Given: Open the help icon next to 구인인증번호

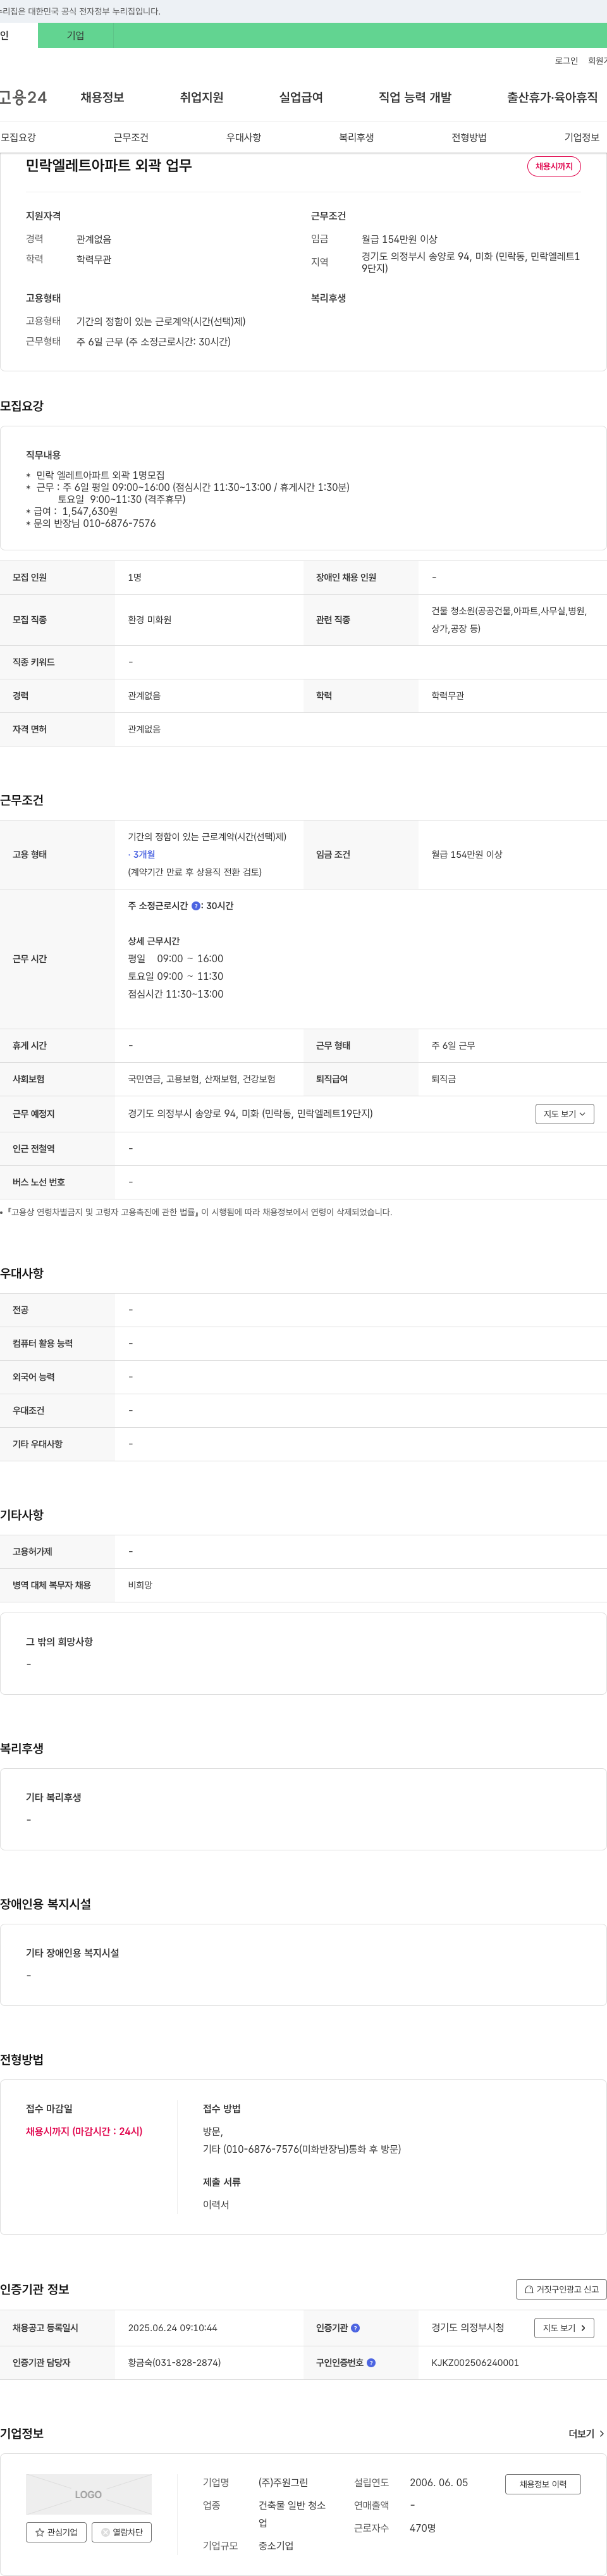Looking at the screenshot, I should click(x=371, y=2363).
